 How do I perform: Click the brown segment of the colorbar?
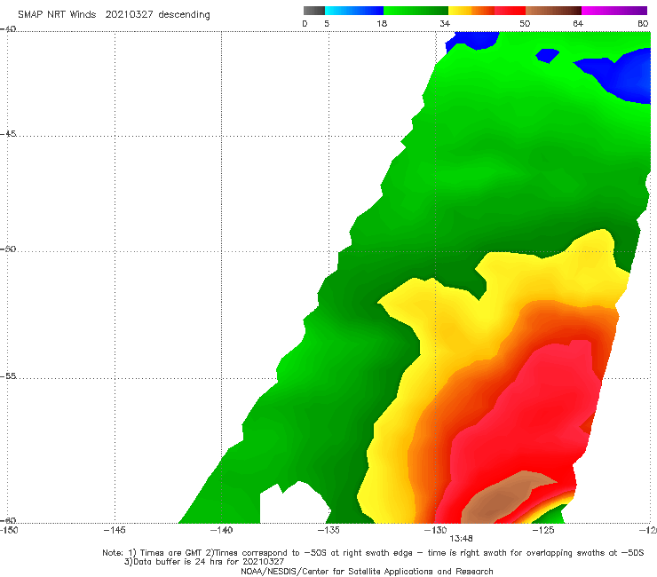553,11
